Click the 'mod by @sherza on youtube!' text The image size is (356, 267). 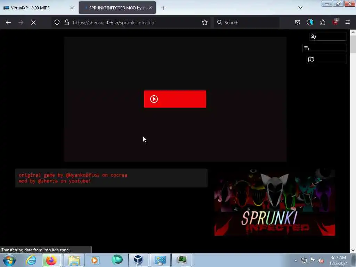pos(55,181)
